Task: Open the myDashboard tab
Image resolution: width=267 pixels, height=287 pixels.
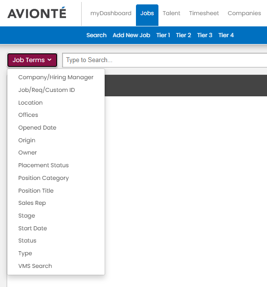Action: tap(111, 13)
